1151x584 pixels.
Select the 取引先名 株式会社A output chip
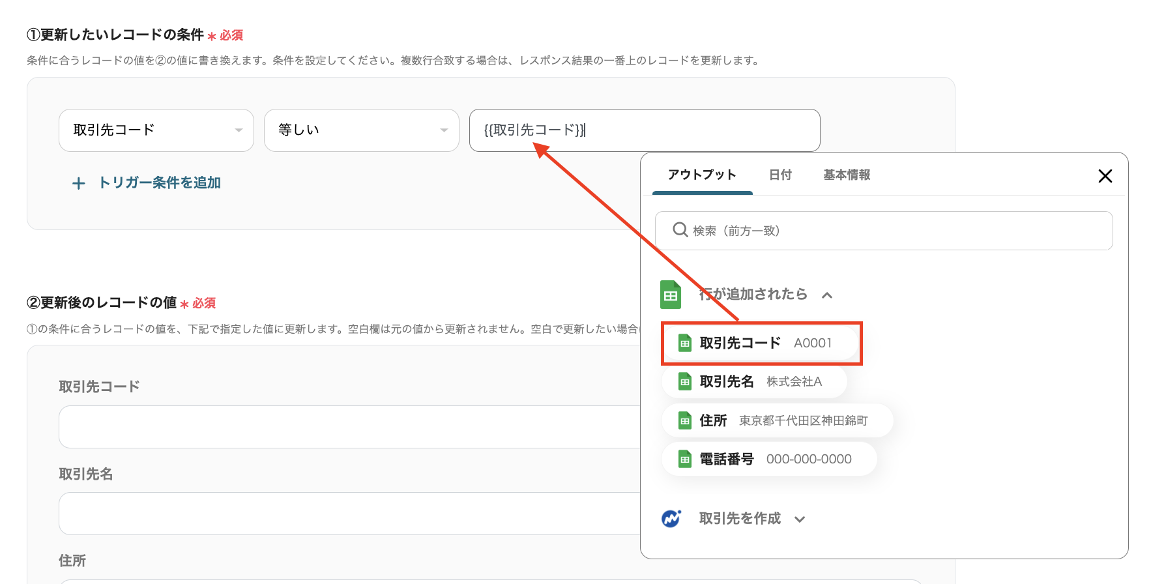point(754,381)
